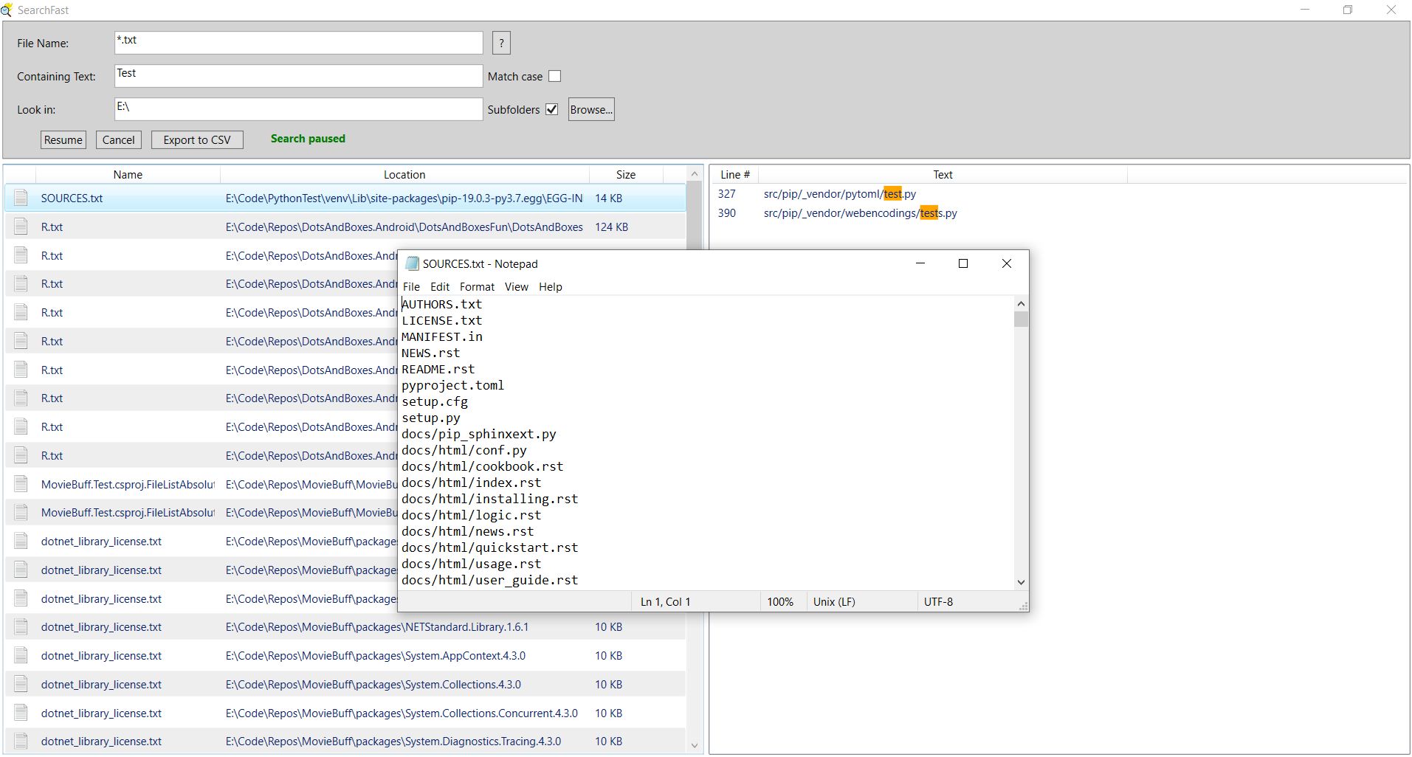The image size is (1412, 757).
Task: Cancel the current search
Action: pyautogui.click(x=119, y=139)
